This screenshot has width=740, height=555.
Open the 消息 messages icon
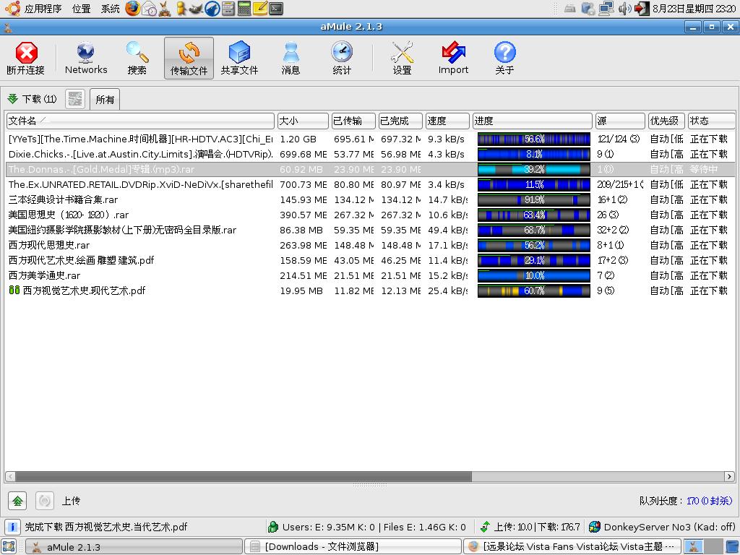tap(291, 52)
